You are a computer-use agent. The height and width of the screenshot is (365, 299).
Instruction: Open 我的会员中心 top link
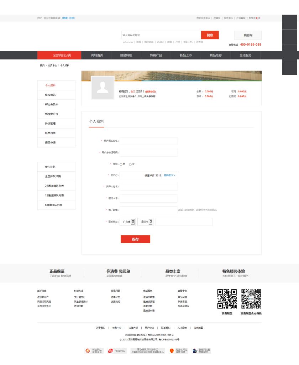point(203,18)
